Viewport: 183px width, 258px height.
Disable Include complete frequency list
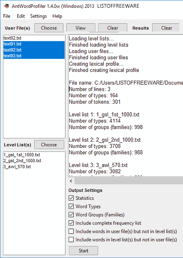click(71, 223)
